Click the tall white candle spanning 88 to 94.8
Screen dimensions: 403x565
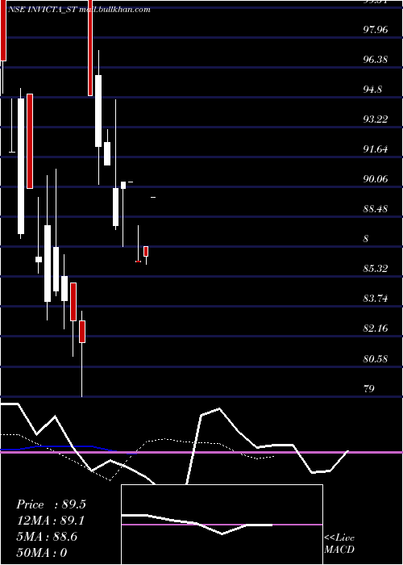point(21,166)
